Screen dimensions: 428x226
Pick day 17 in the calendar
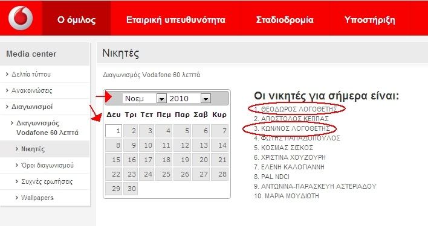click(146, 160)
